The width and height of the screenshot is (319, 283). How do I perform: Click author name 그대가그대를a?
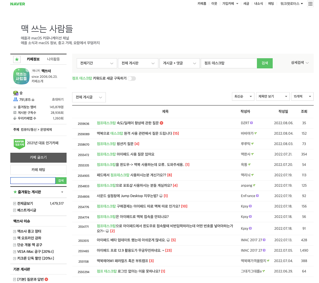click(x=251, y=271)
